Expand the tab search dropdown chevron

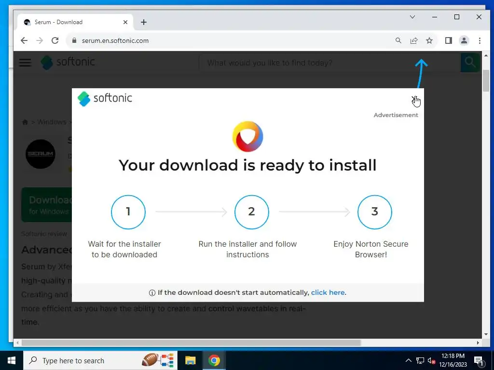click(412, 17)
